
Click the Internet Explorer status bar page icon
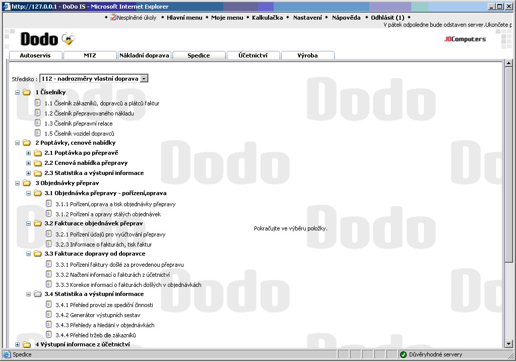pos(7,355)
